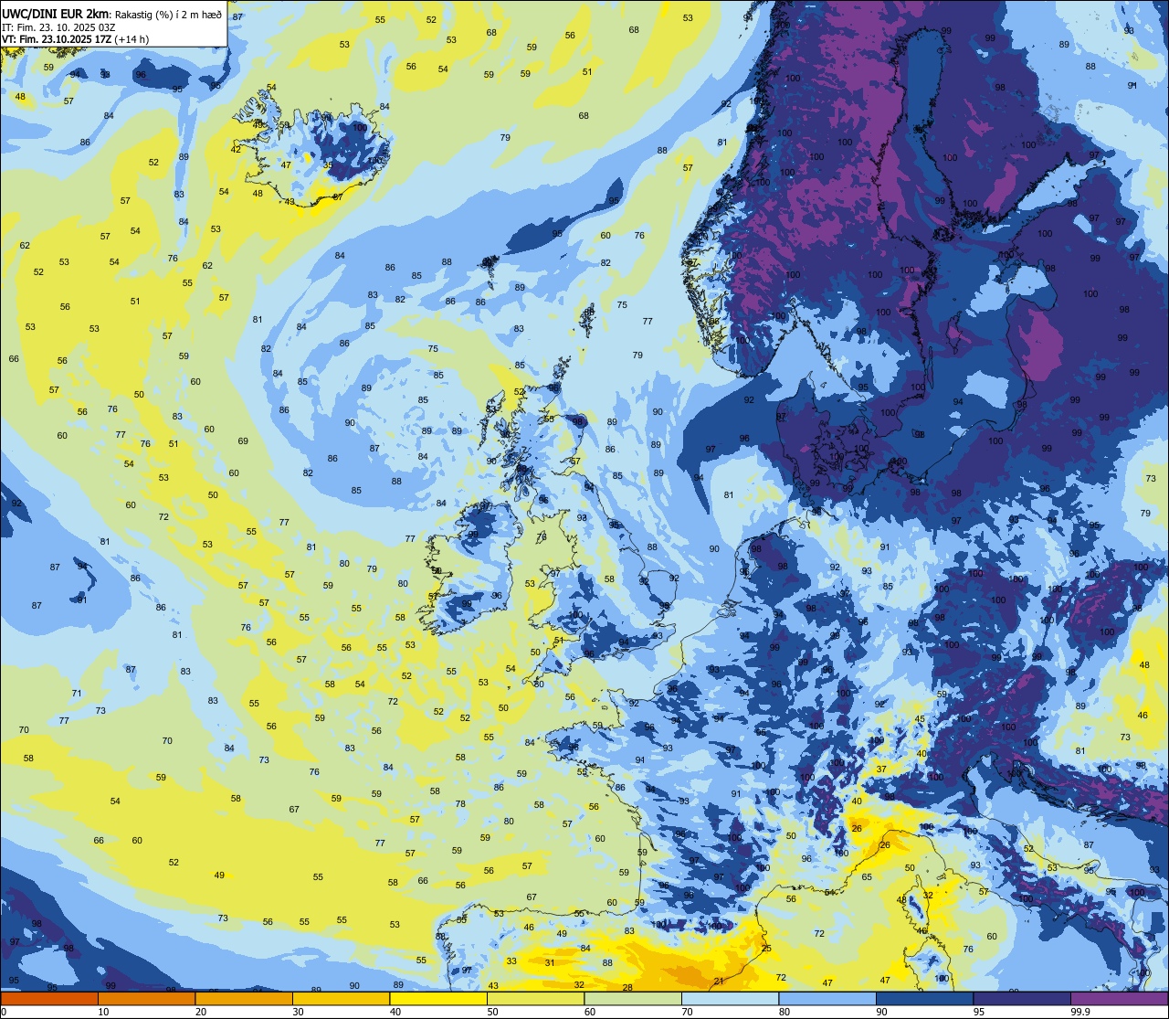Click the '50' tick label under the legend
The width and height of the screenshot is (1169, 1019).
click(492, 1012)
